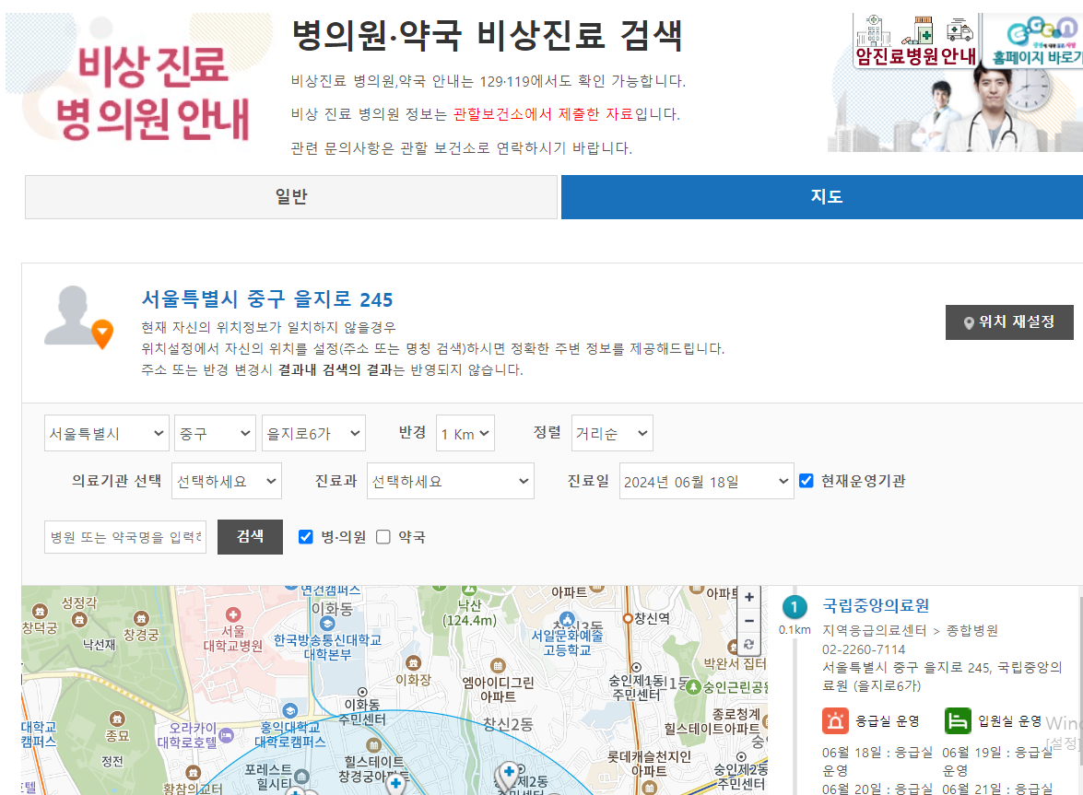The image size is (1083, 795).
Task: Click the 창신역 station marker
Action: pos(628,618)
